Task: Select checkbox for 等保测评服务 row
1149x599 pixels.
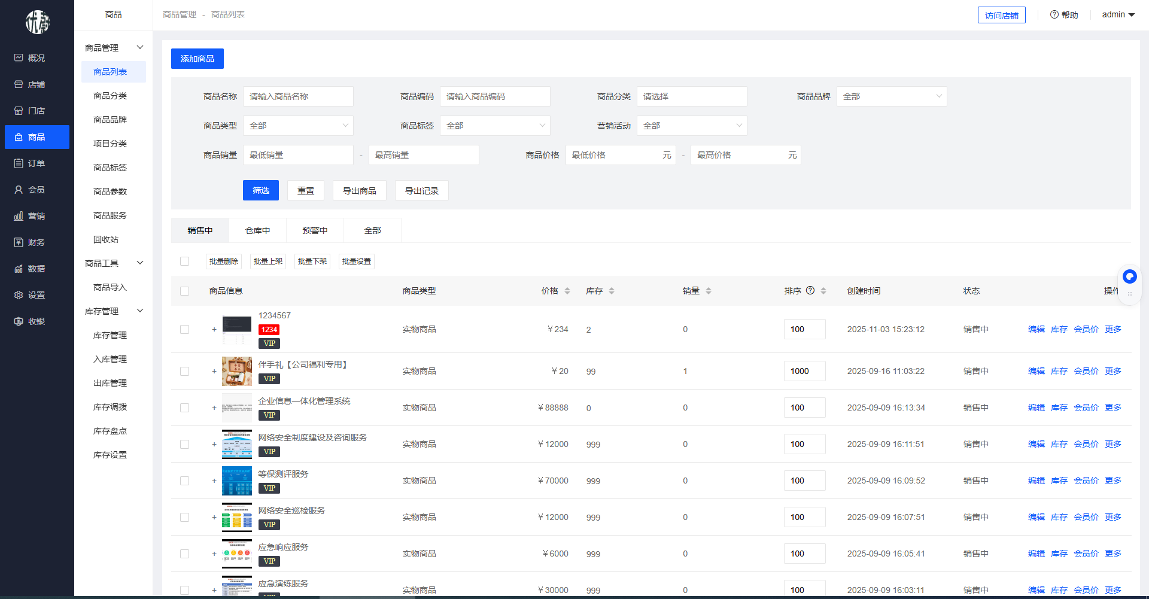Action: tap(184, 481)
